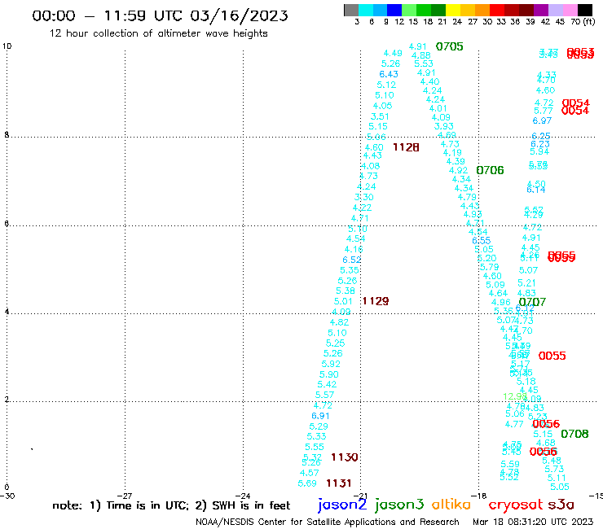Click the green time label '0707'
The height and width of the screenshot is (529, 603).
coord(532,302)
